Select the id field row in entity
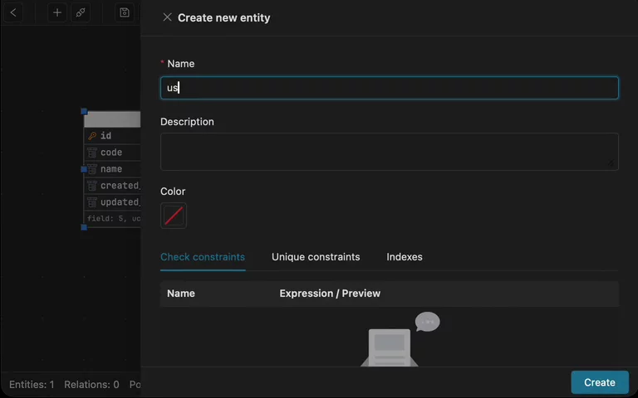The width and height of the screenshot is (638, 398). pyautogui.click(x=112, y=136)
